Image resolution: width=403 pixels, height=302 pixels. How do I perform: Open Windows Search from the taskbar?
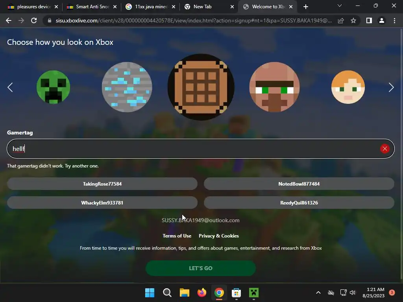point(167,293)
